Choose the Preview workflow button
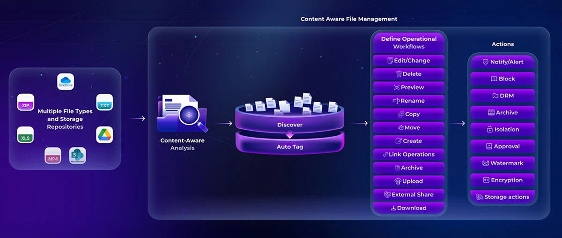562x238 pixels. click(409, 87)
